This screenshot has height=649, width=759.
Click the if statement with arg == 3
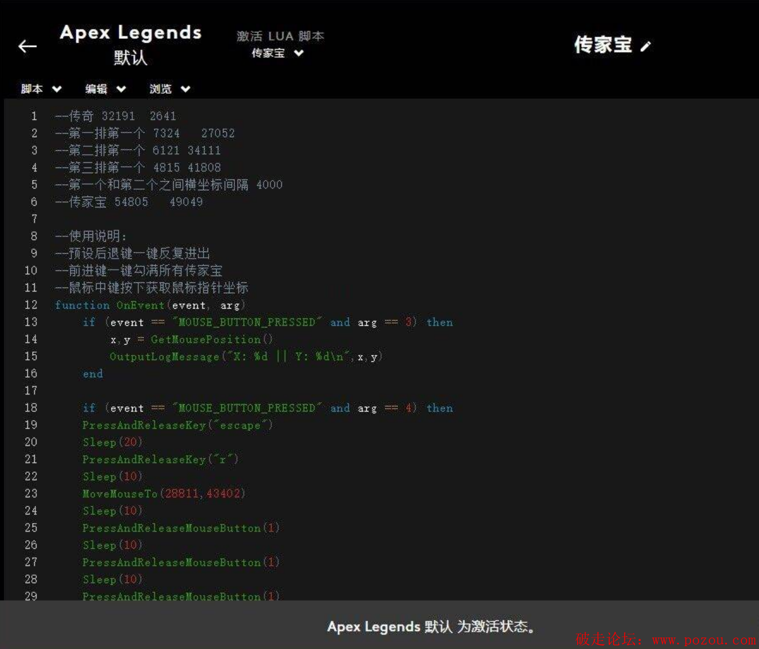[268, 322]
